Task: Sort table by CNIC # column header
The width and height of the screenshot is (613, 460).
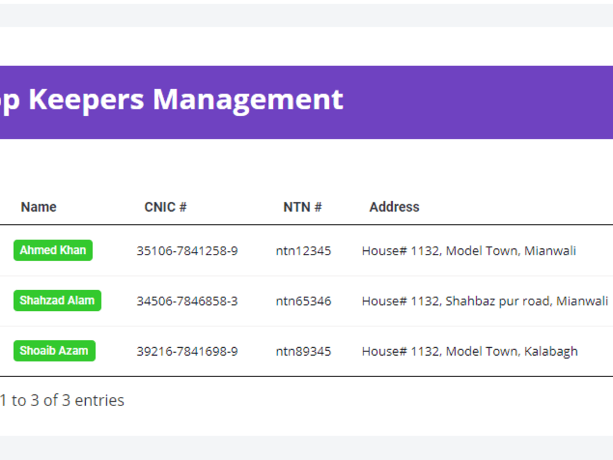Action: point(166,207)
